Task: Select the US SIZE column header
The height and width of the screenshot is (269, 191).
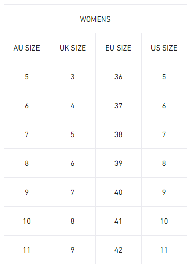Action: 164,48
